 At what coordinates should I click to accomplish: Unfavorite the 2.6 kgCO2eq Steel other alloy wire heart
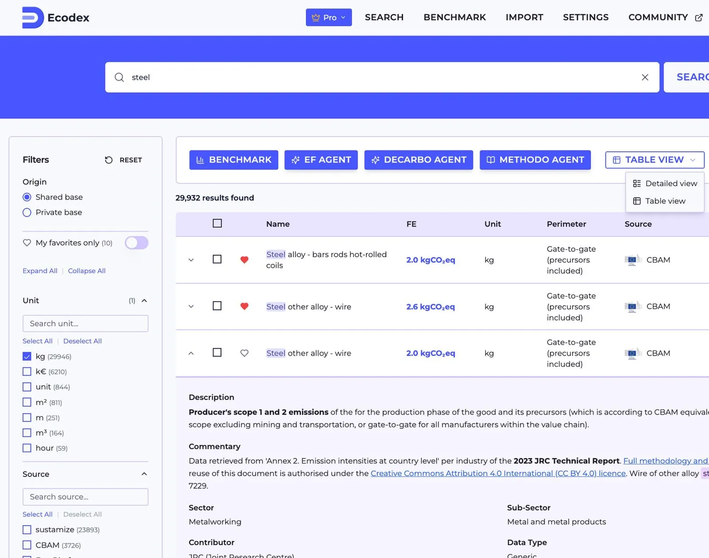pyautogui.click(x=244, y=306)
